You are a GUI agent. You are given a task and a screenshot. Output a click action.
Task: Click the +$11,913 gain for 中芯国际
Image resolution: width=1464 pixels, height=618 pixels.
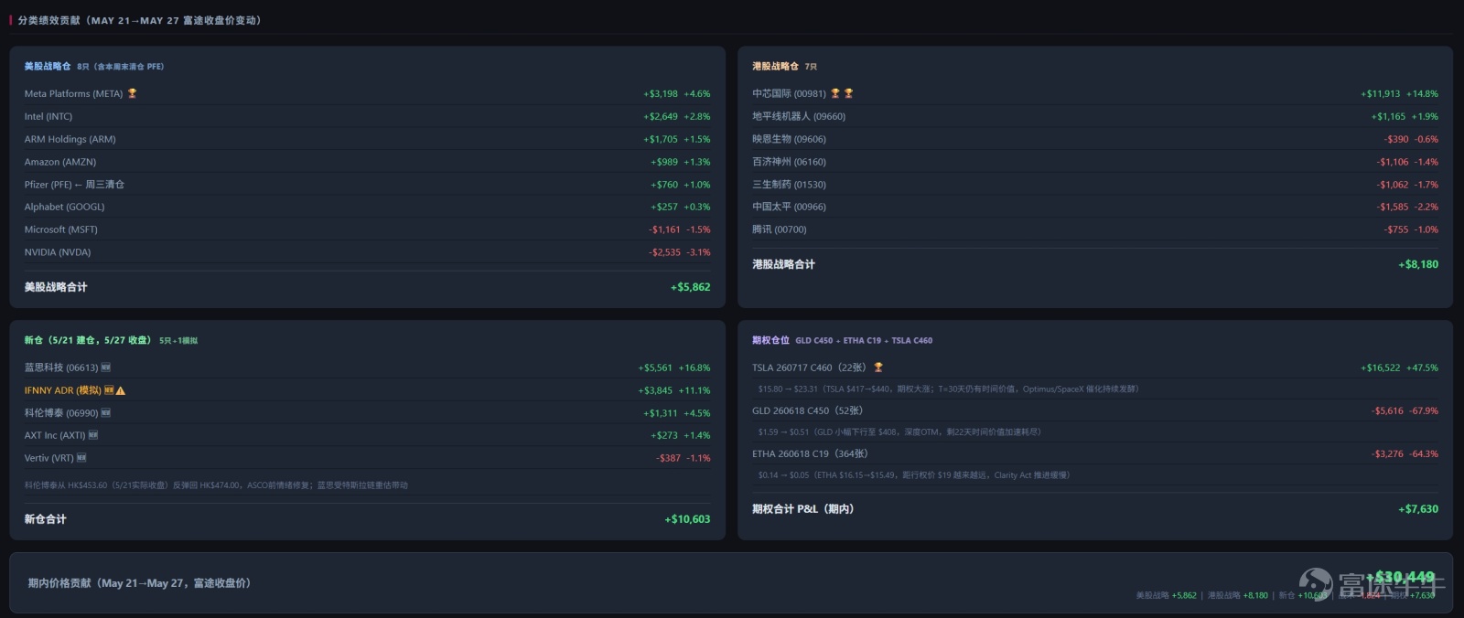click(x=1381, y=93)
